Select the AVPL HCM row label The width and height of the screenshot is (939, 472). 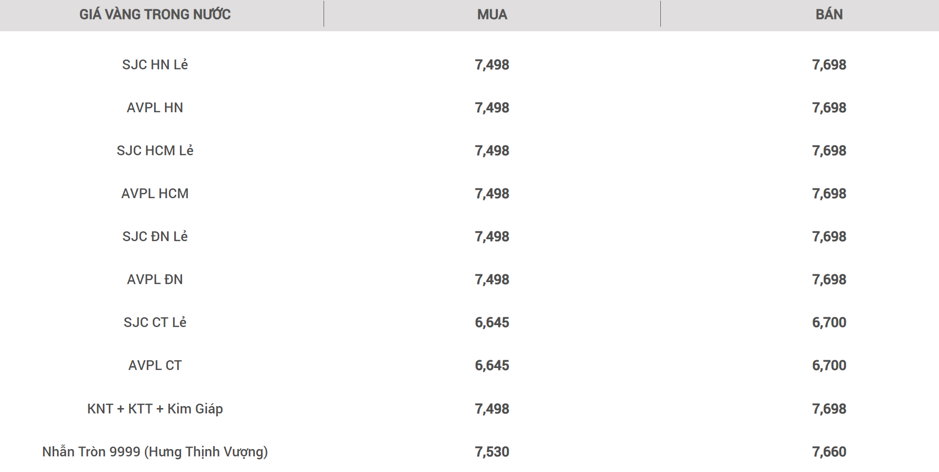[x=155, y=193]
